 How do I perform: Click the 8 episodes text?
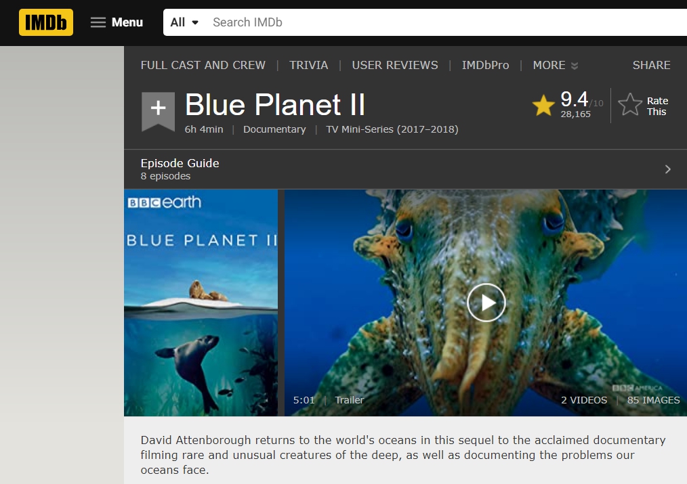[x=165, y=177]
